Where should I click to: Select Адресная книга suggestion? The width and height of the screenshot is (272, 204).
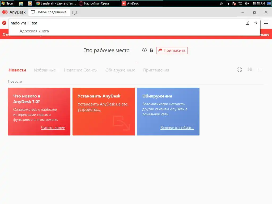click(34, 31)
